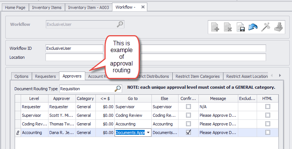The height and width of the screenshot is (149, 292).
Task: Sort by the Category column header
Action: [x=85, y=98]
